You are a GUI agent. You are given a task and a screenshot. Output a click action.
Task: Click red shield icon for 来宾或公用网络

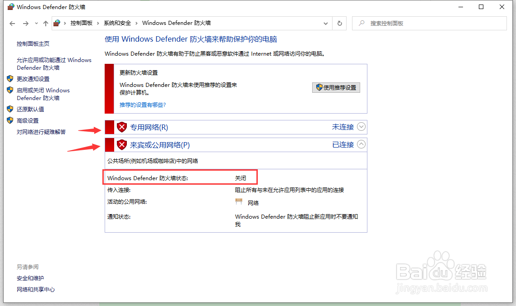coord(122,144)
